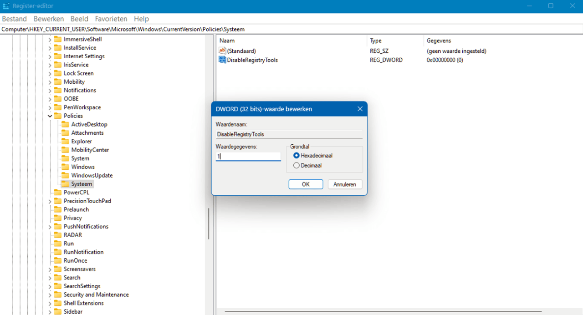Click the Attachments folder icon

[66, 132]
